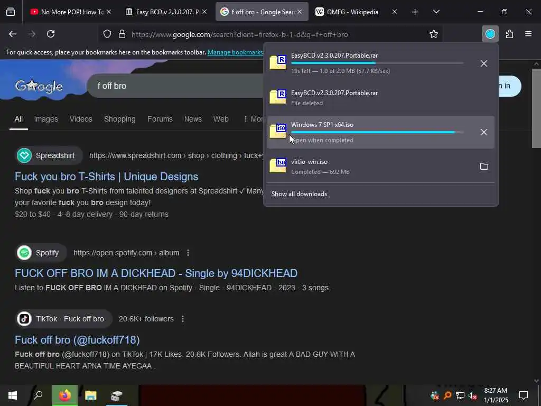Select the Images search tab
This screenshot has width=541, height=406.
point(46,119)
